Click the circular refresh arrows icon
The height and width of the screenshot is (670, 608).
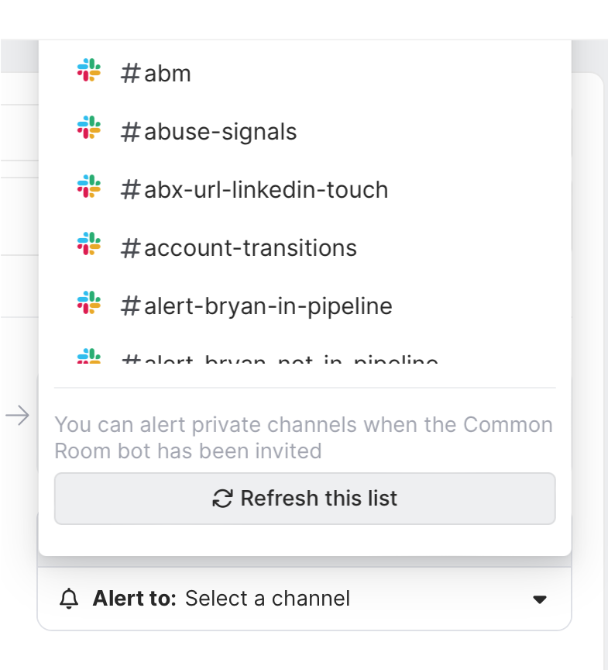pyautogui.click(x=222, y=499)
